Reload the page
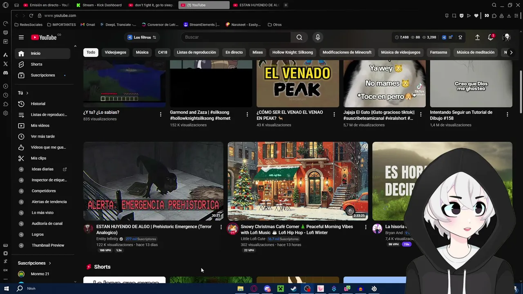523x294 pixels. [31, 16]
